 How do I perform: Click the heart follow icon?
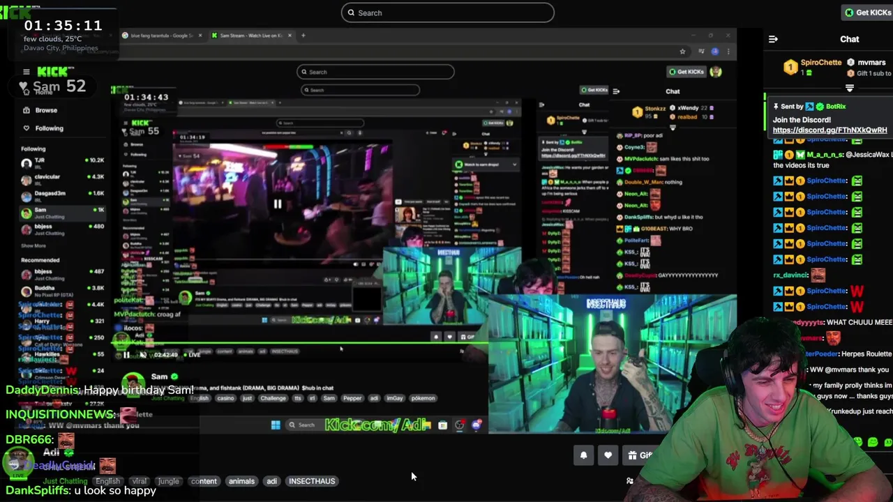coord(608,455)
